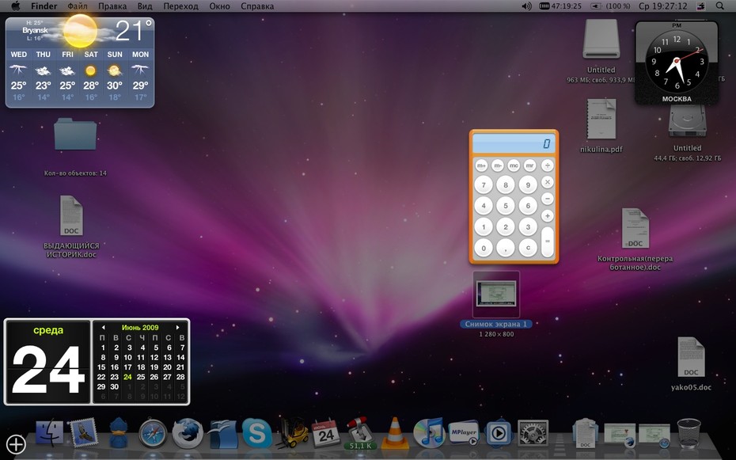Launch iTunes from the Dock

point(429,433)
